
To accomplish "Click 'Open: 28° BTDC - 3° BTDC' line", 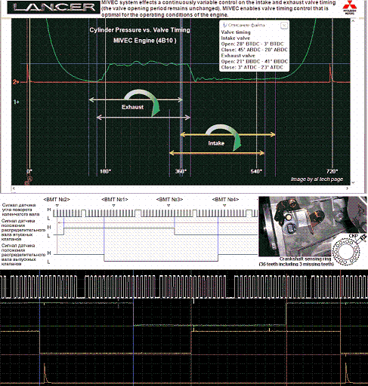I will [x=252, y=44].
